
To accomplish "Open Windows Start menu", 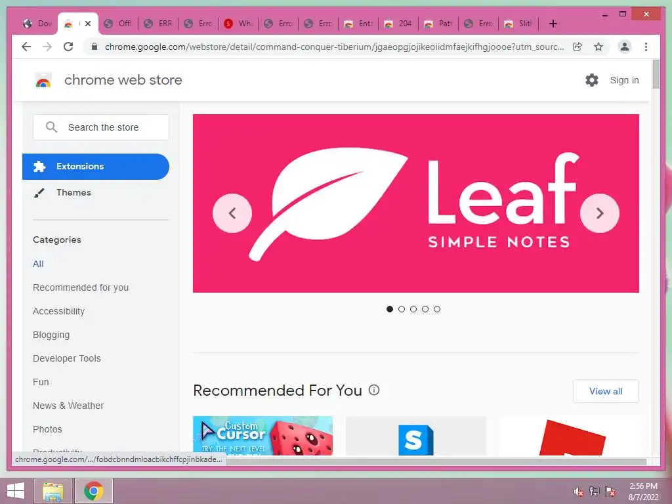I will (x=16, y=491).
